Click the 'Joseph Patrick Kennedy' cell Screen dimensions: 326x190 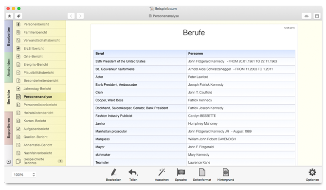click(240, 85)
